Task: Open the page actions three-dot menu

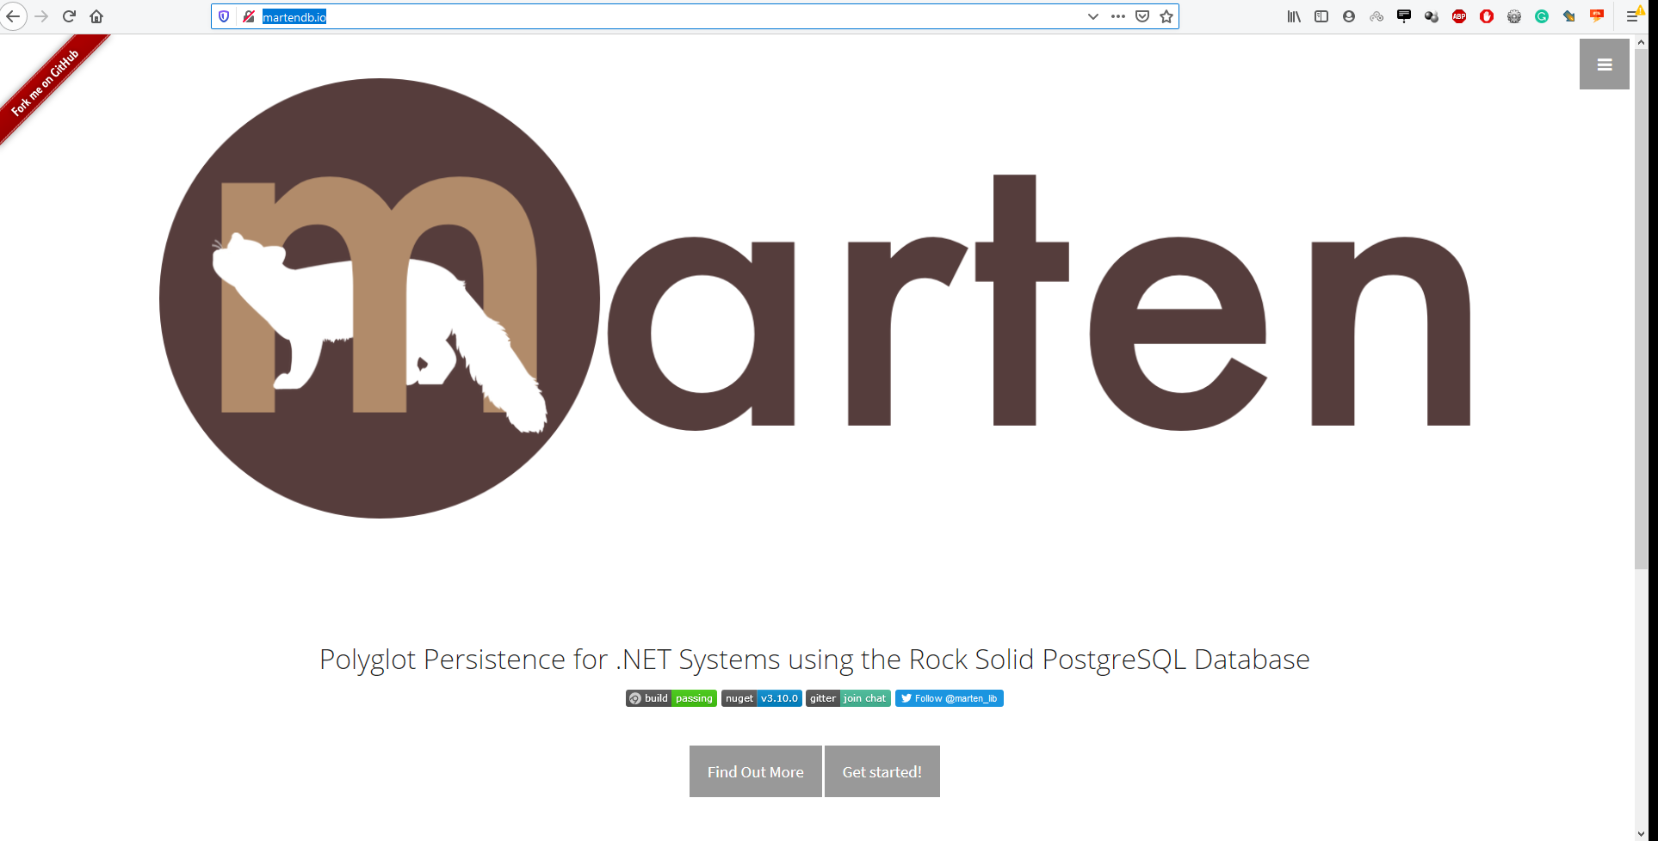Action: pyautogui.click(x=1118, y=16)
